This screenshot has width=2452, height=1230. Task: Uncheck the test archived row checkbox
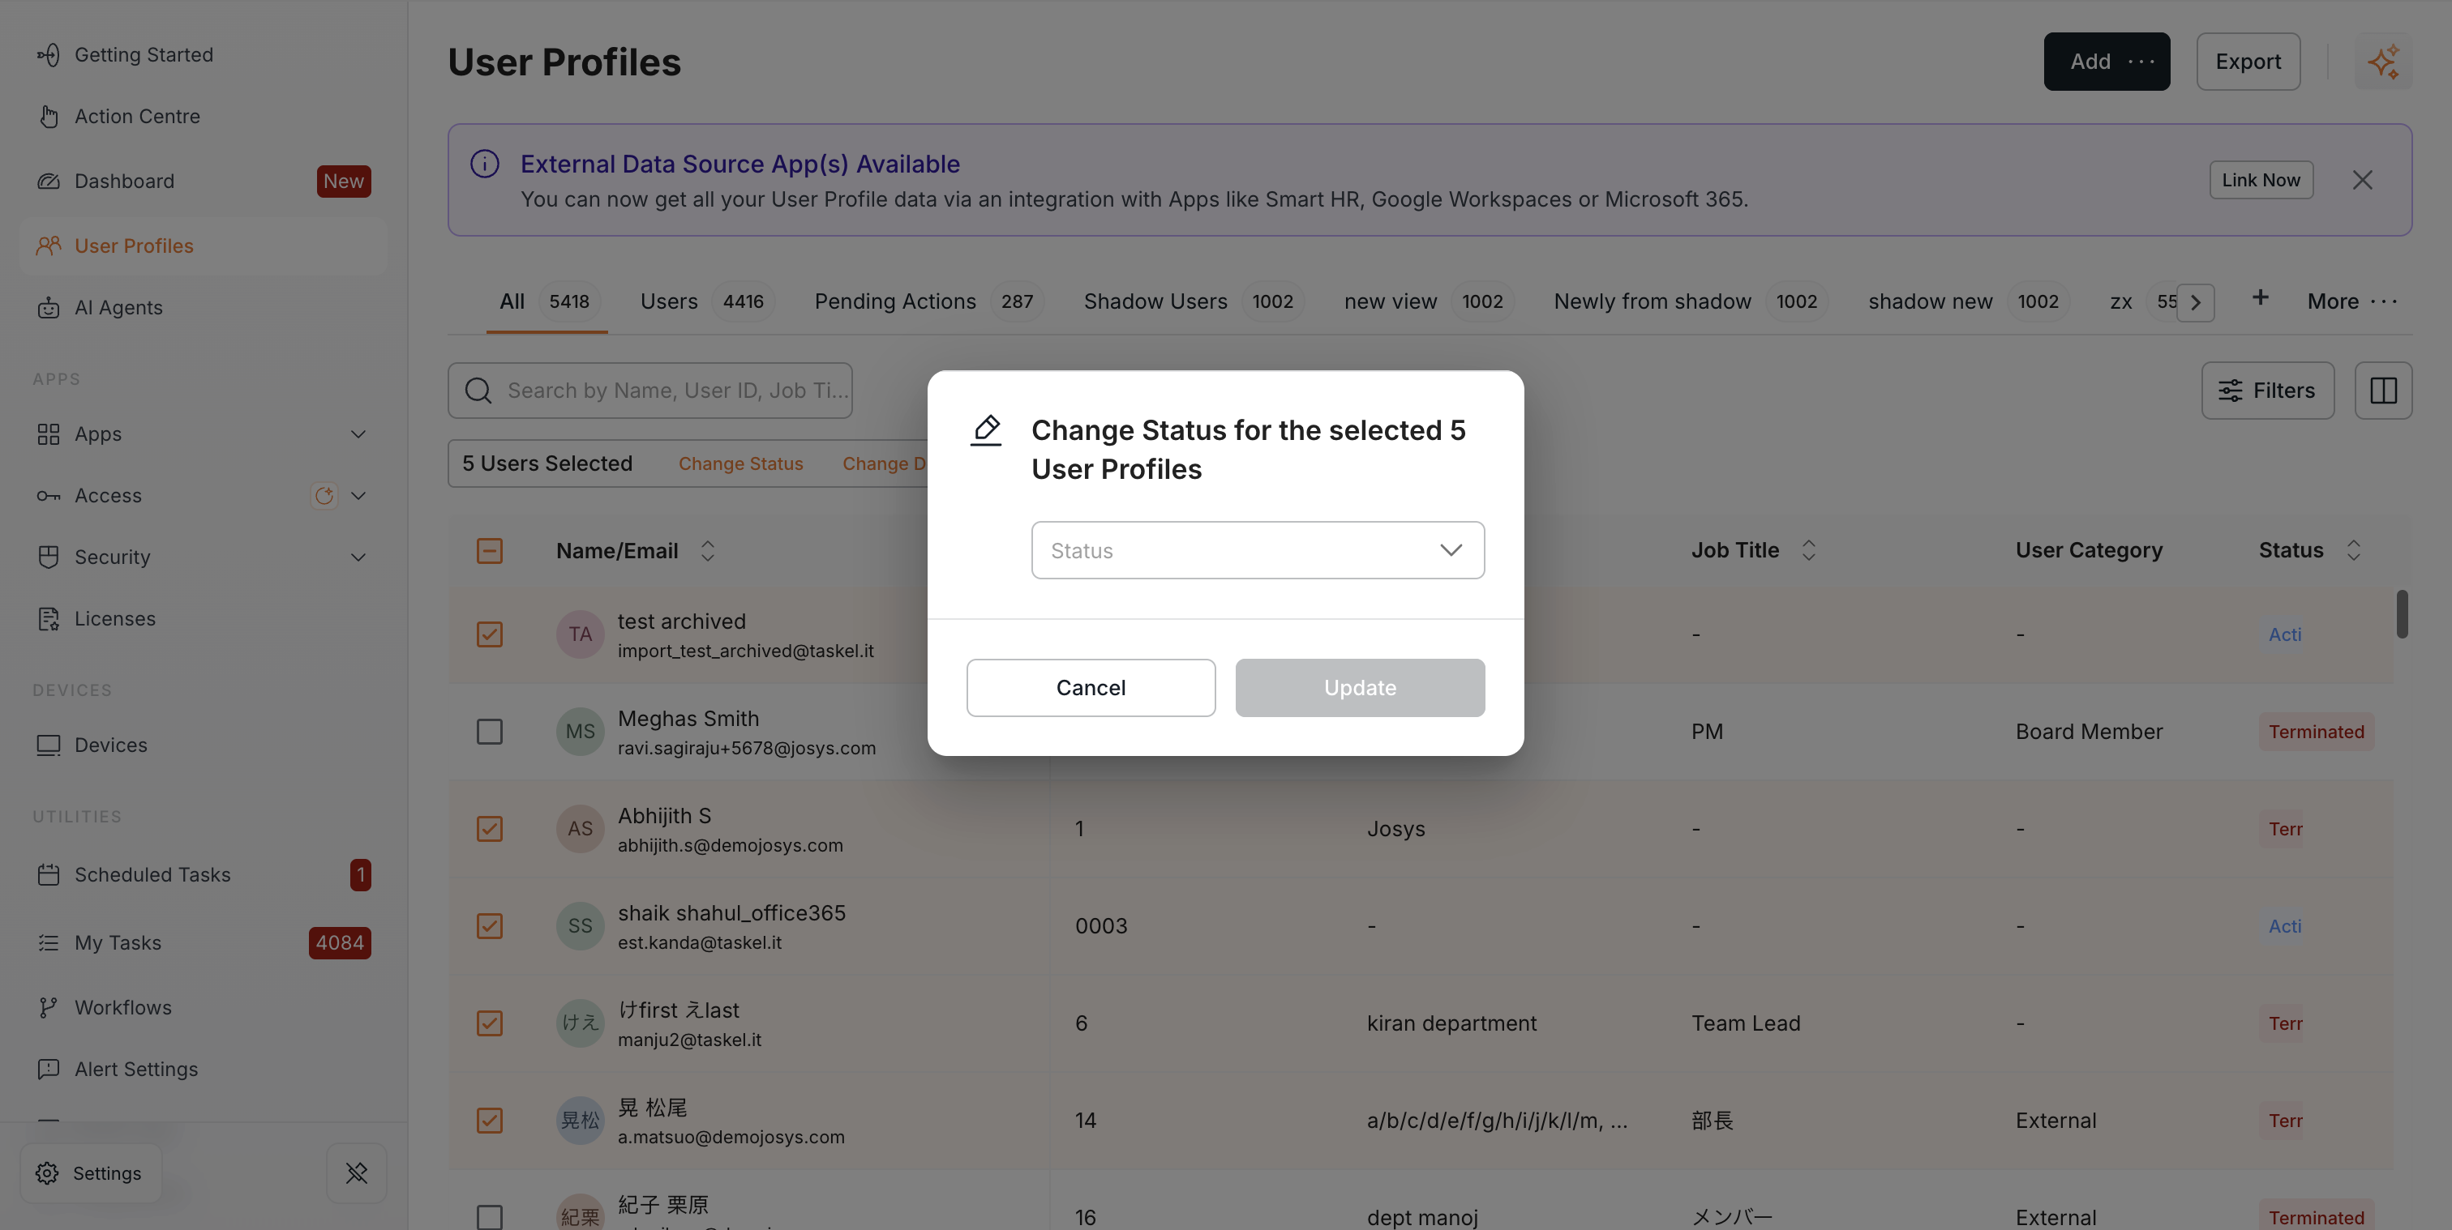489,634
